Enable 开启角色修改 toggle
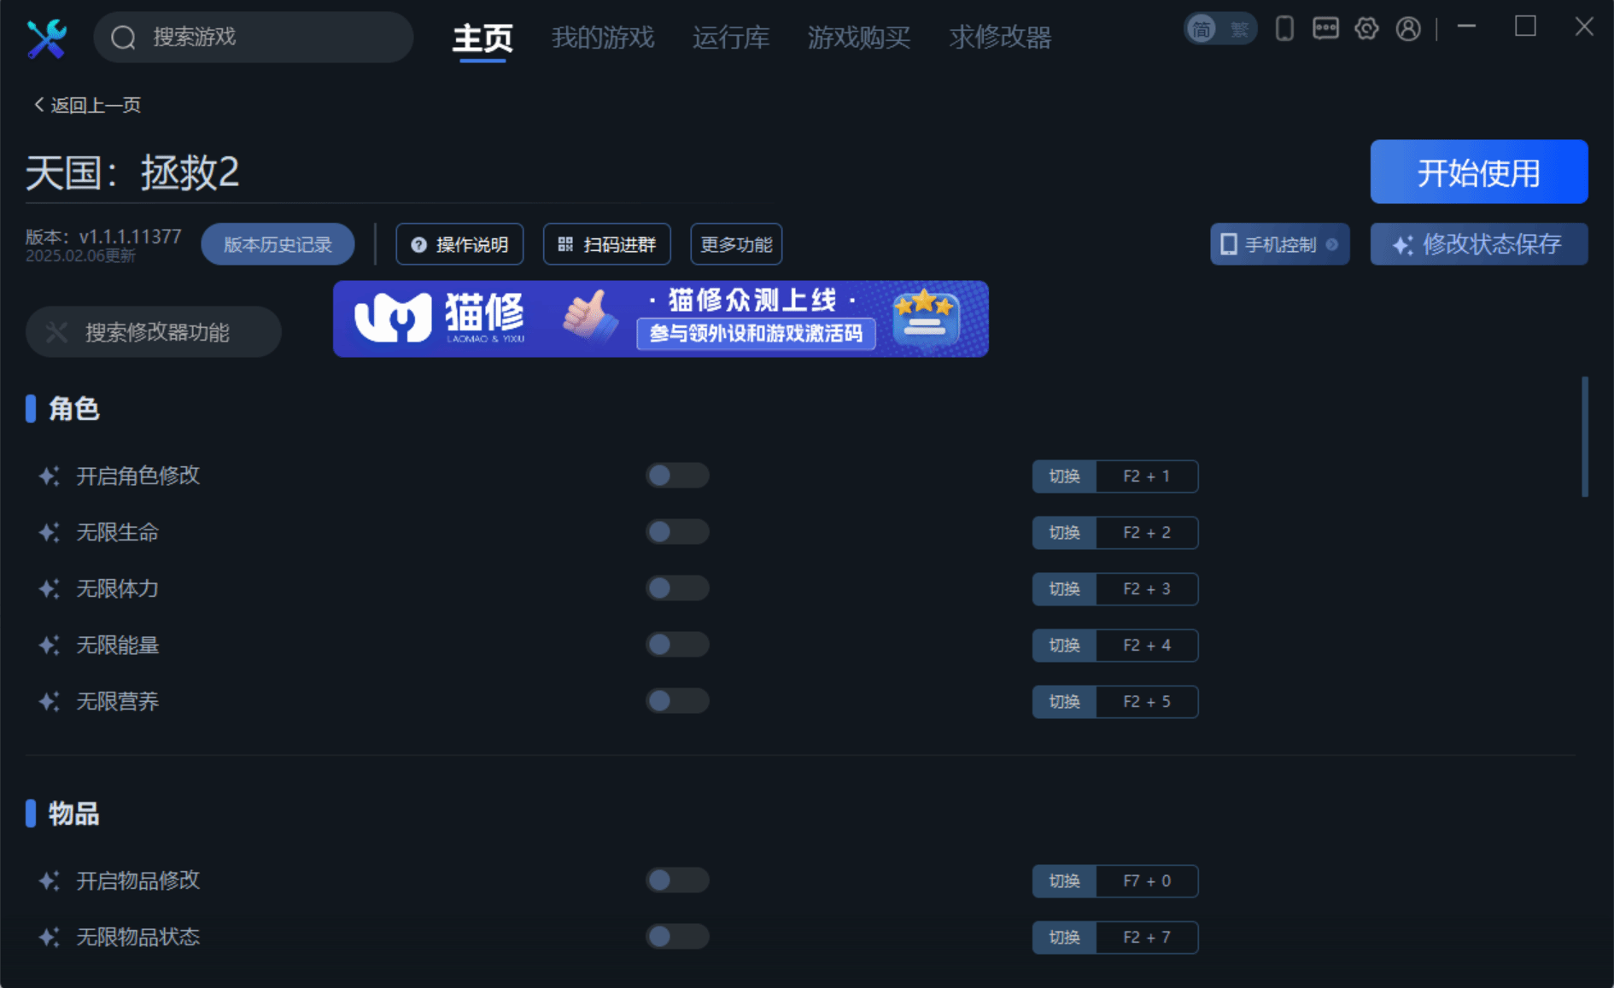Viewport: 1614px width, 988px height. tap(677, 476)
